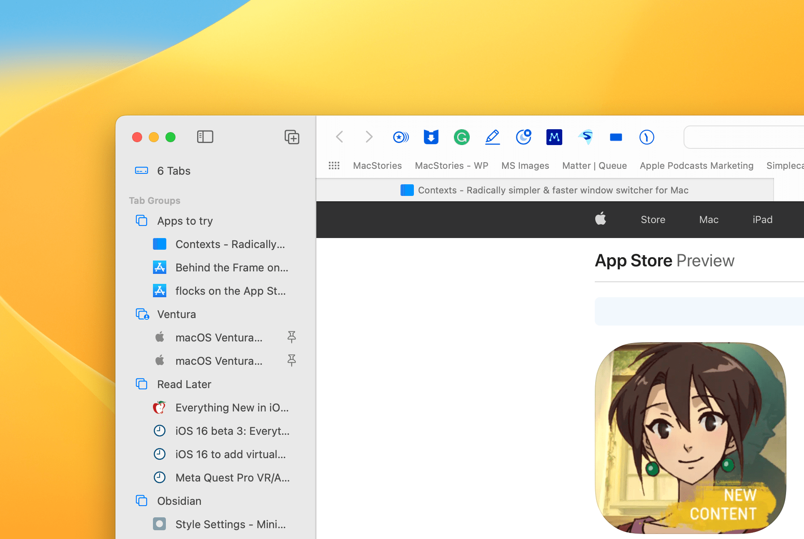Unpin the second macOS Ventura tab

pyautogui.click(x=292, y=360)
